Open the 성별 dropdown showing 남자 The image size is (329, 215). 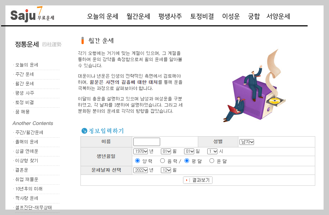pos(247,142)
